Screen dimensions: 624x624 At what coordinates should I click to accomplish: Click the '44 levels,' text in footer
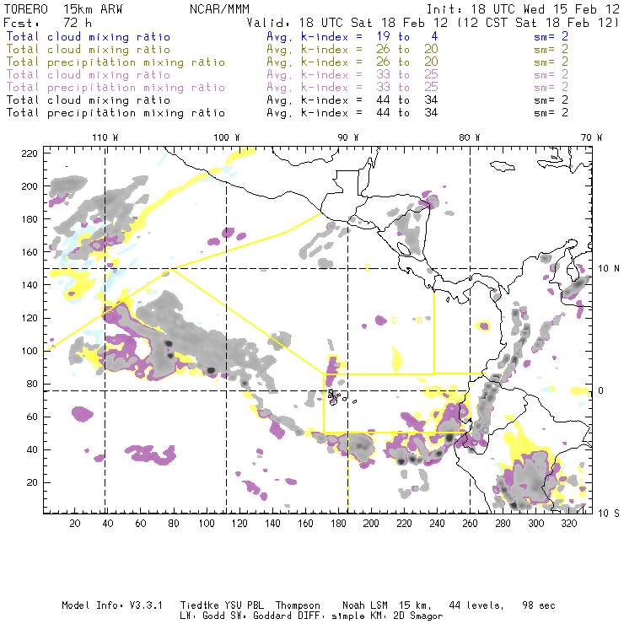(476, 605)
